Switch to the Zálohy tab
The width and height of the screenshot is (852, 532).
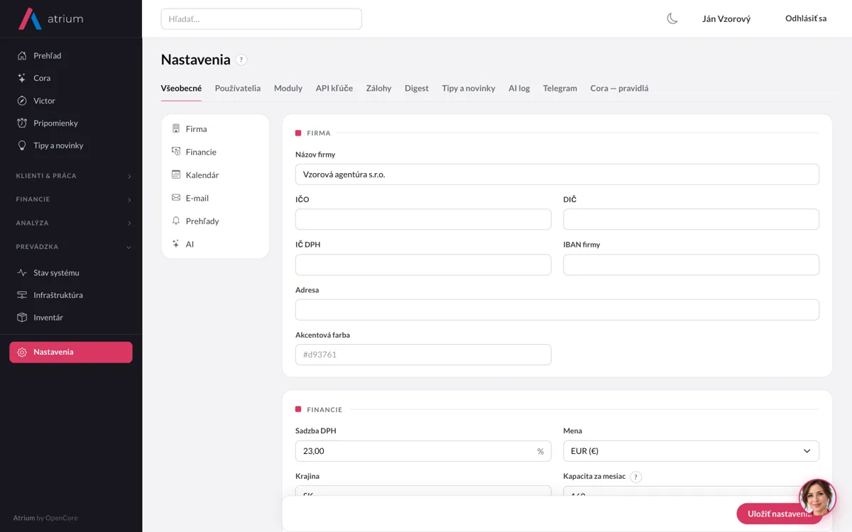pyautogui.click(x=379, y=88)
